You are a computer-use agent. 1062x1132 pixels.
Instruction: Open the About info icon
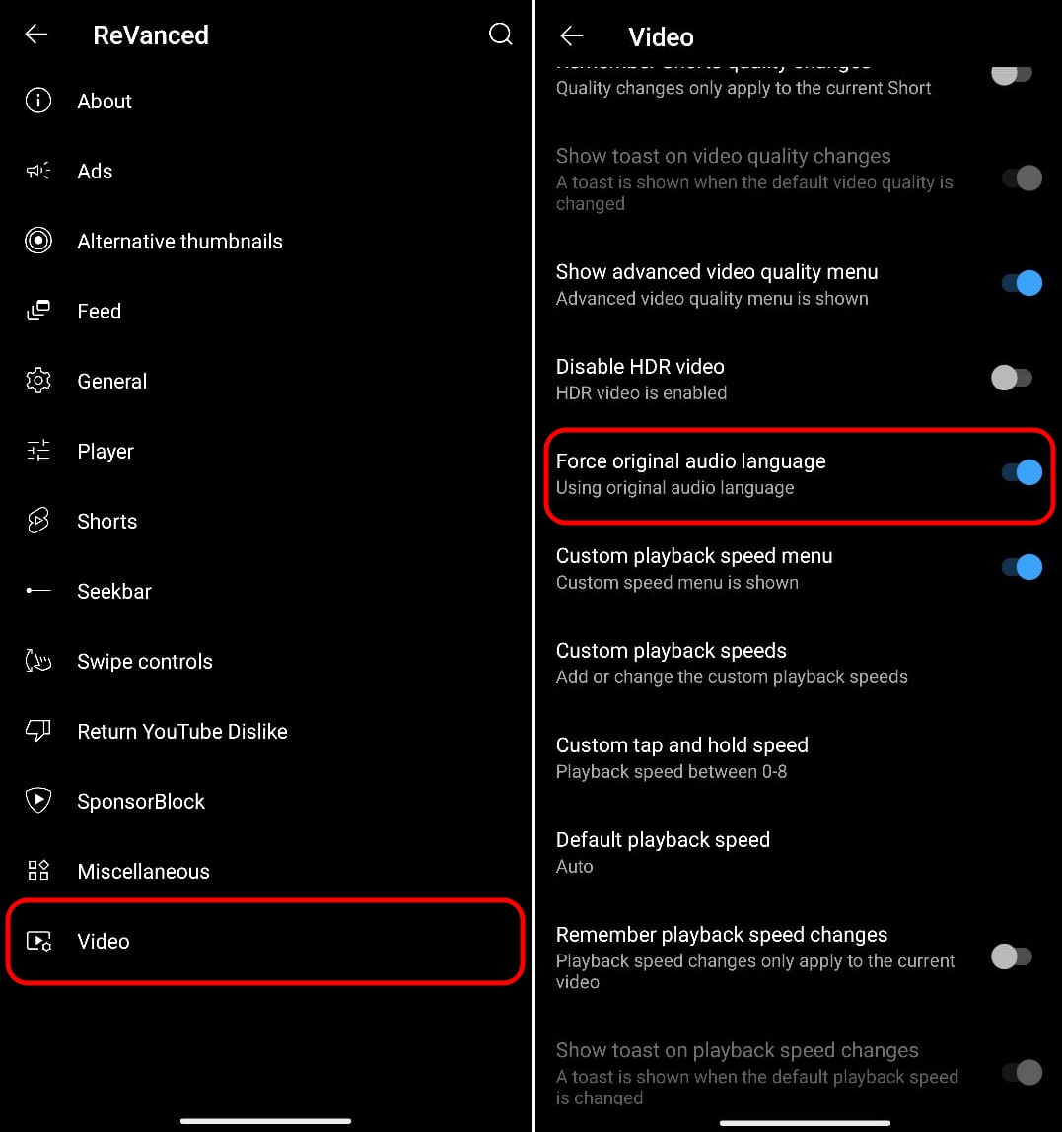[38, 101]
